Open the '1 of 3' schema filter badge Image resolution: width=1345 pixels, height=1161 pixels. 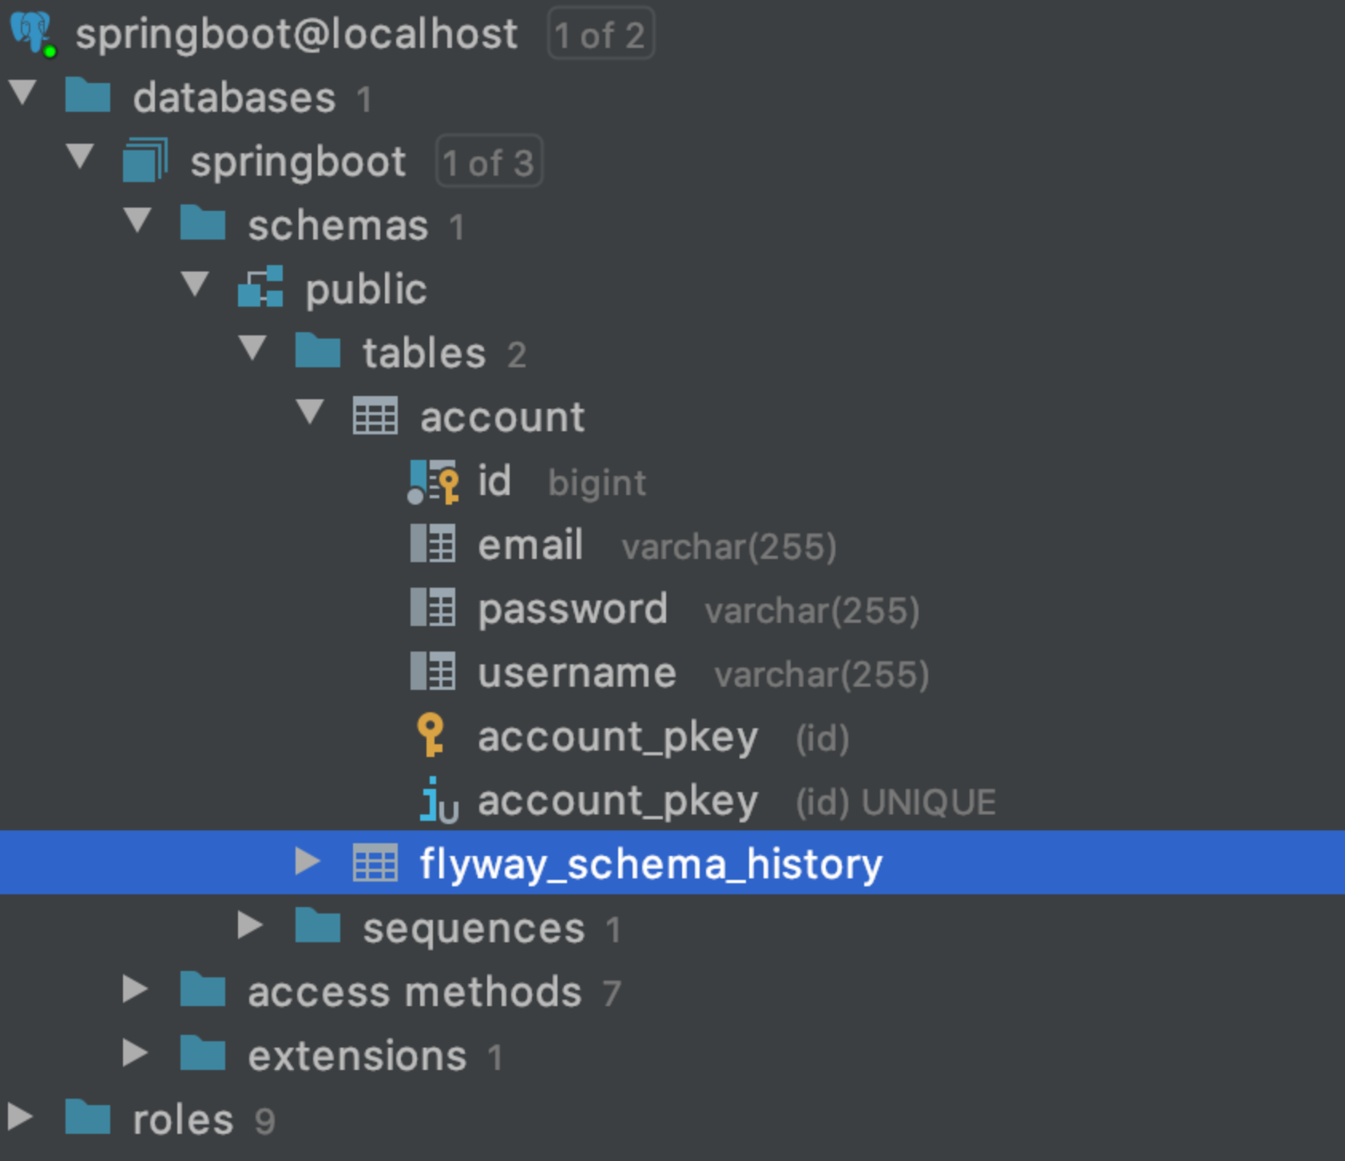[x=489, y=162]
